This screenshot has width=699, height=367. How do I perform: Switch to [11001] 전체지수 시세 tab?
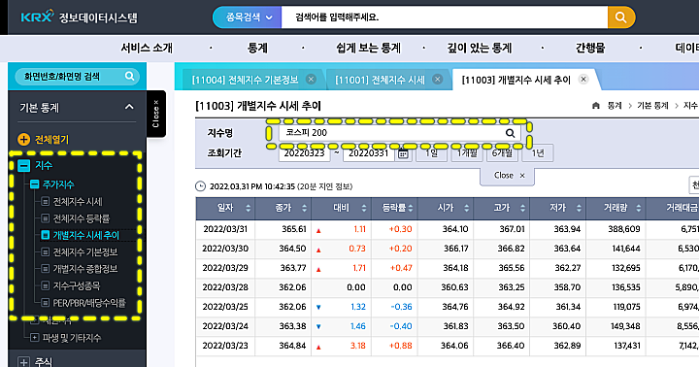pos(380,80)
